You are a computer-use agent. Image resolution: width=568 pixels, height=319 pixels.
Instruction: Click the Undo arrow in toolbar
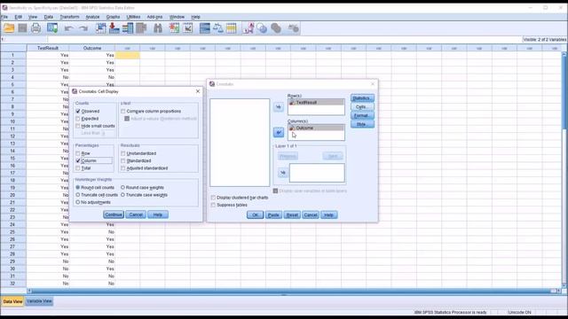pyautogui.click(x=69, y=28)
